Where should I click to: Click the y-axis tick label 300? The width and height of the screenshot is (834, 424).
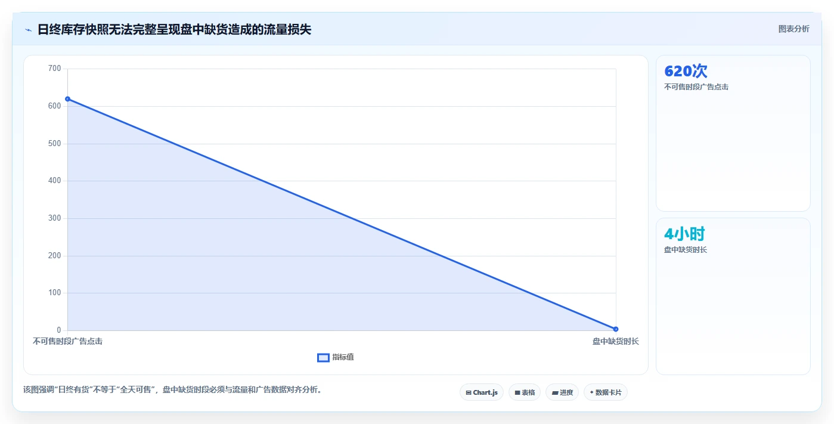[x=54, y=218]
